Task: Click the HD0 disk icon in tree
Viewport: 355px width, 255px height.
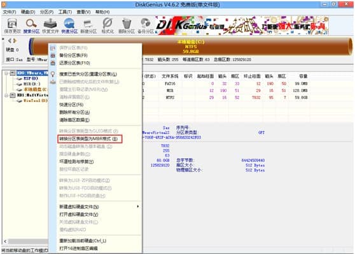Action: [x=13, y=73]
